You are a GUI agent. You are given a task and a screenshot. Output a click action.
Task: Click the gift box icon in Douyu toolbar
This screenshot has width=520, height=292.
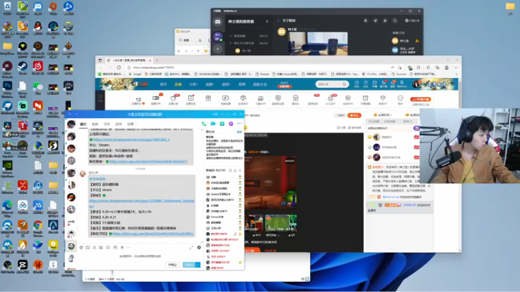pyautogui.click(x=208, y=99)
